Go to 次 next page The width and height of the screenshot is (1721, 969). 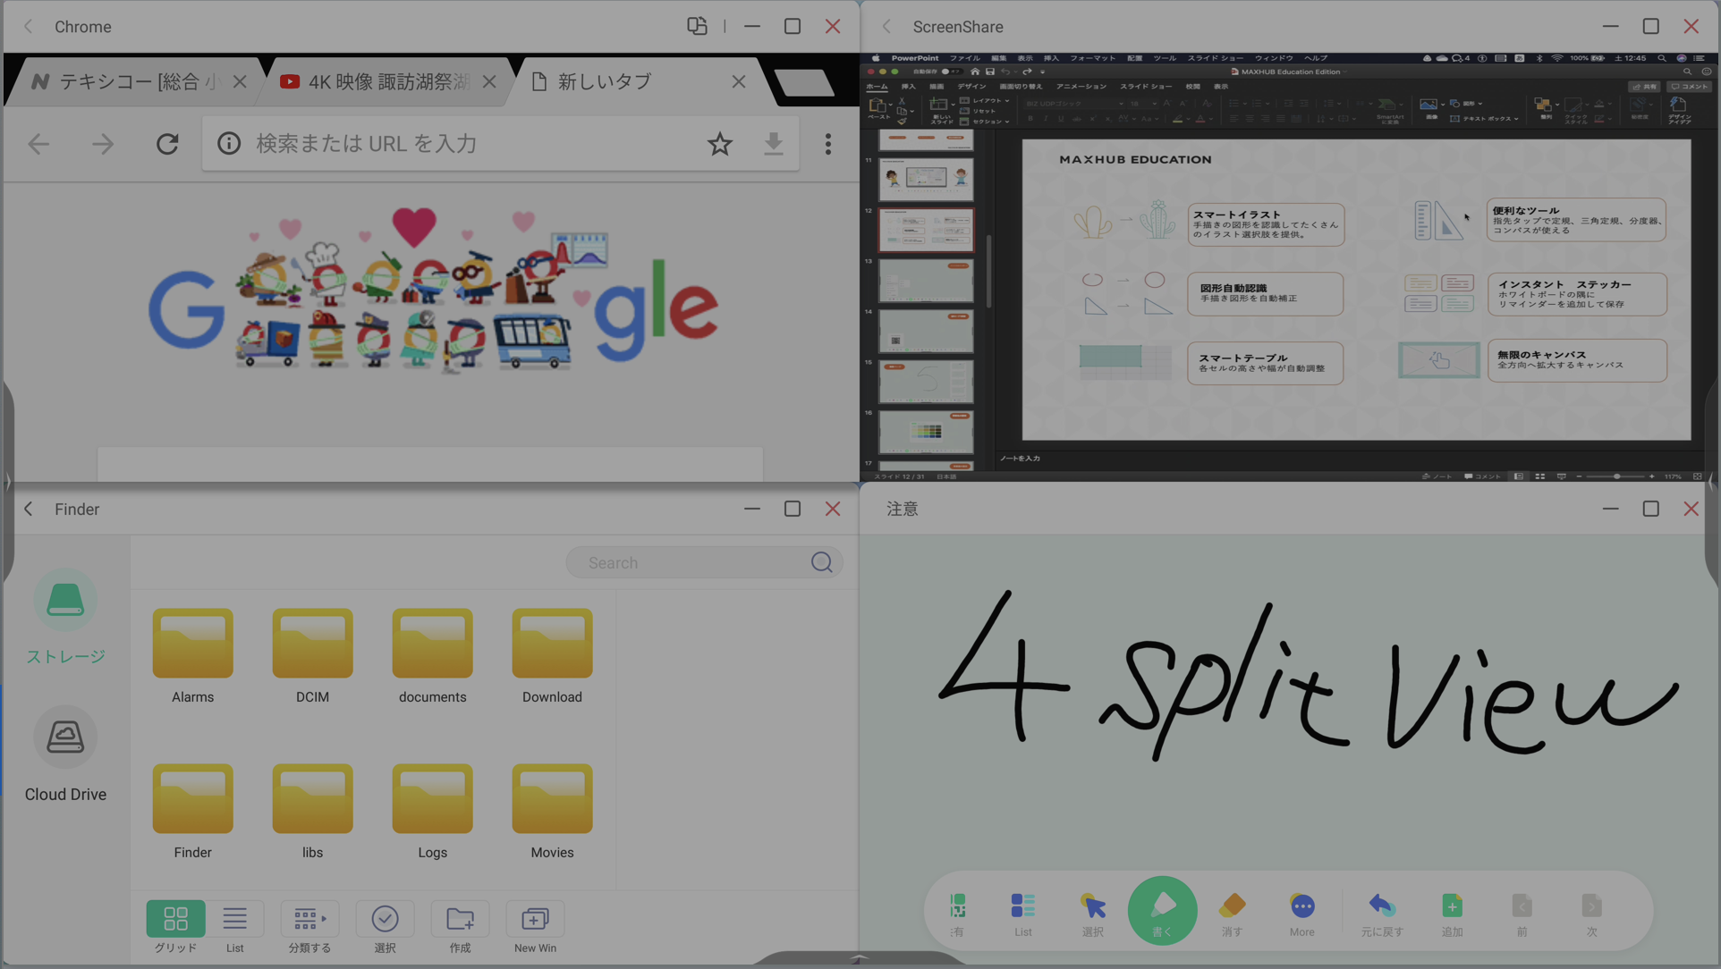point(1591,914)
